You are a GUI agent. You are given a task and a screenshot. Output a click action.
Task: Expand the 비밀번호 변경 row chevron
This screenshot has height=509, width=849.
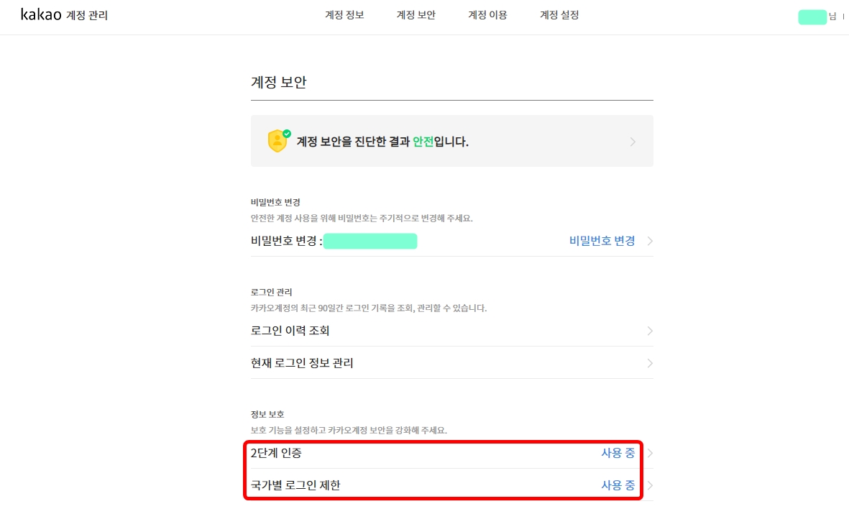(649, 241)
